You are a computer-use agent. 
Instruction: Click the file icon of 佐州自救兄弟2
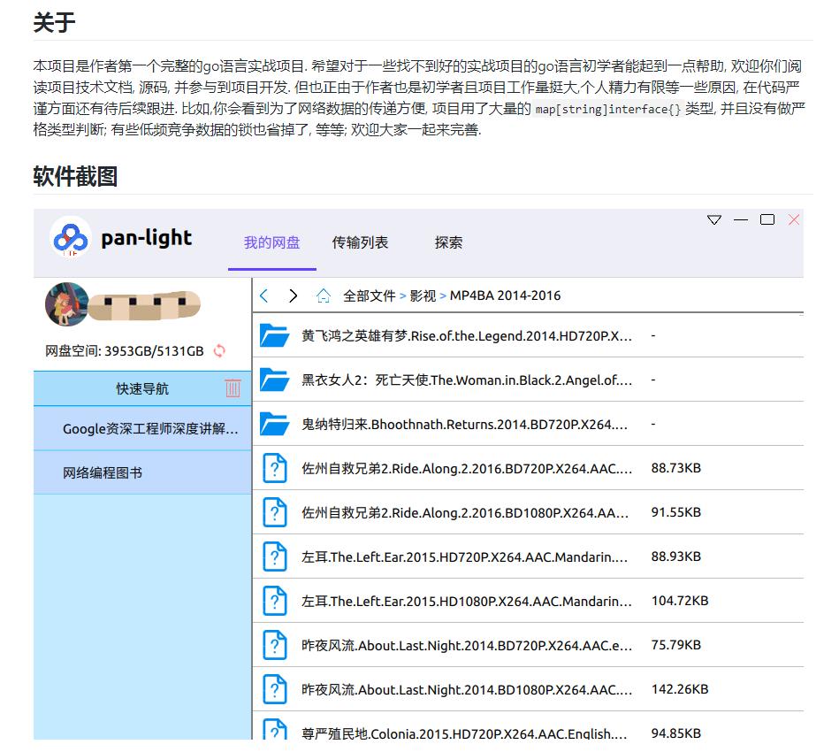tap(275, 468)
